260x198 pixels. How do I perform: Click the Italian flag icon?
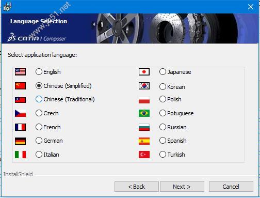pyautogui.click(x=20, y=155)
